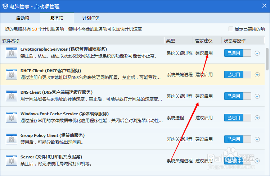
Task: Toggle the Cryptographic Services 已启用 switch
Action: (238, 53)
